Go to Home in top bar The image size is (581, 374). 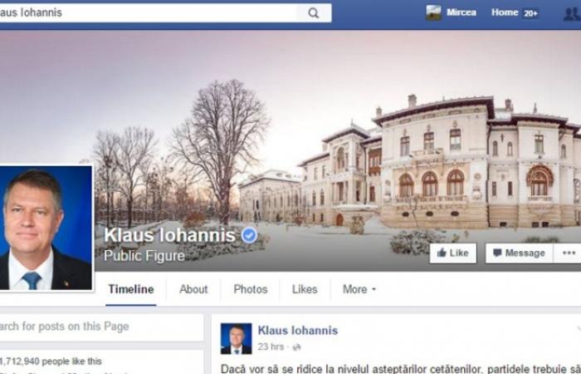[505, 12]
